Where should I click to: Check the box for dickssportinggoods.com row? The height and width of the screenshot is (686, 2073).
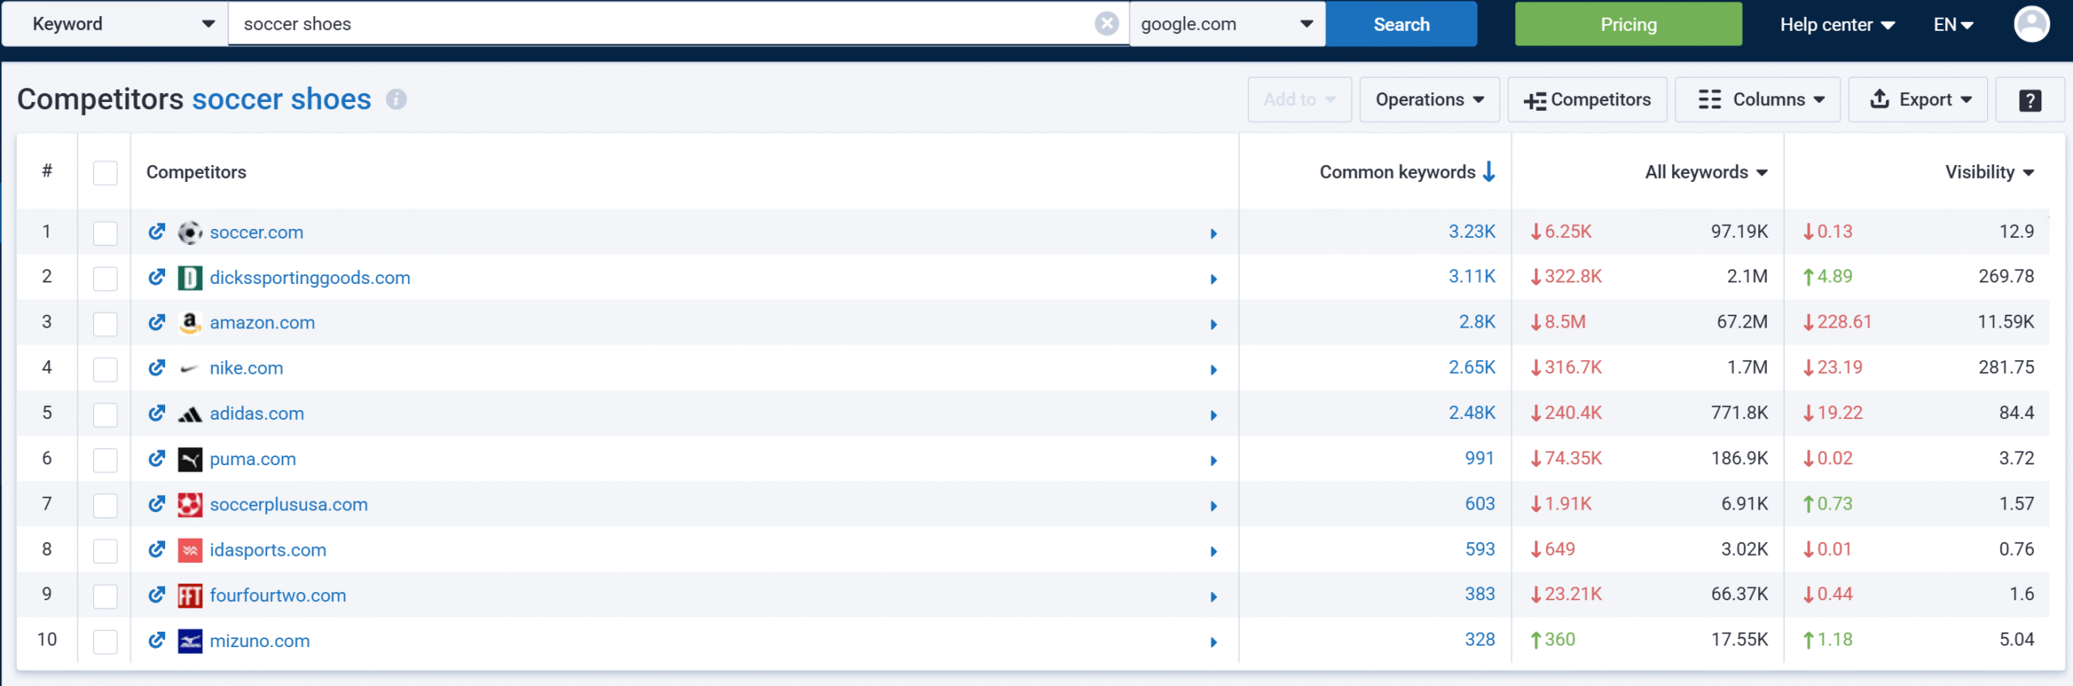[105, 278]
